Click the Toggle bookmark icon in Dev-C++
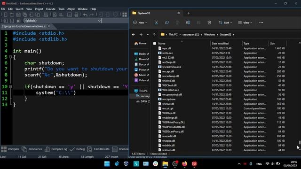The image size is (301, 169). (x=12, y=21)
